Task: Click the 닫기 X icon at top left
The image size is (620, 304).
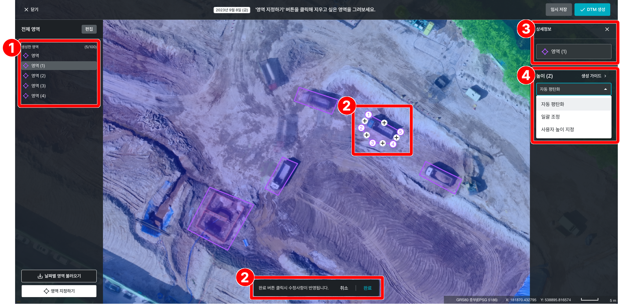Action: tap(26, 10)
